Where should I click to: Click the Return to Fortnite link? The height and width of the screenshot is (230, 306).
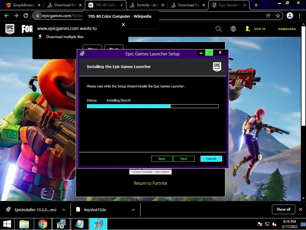click(151, 183)
